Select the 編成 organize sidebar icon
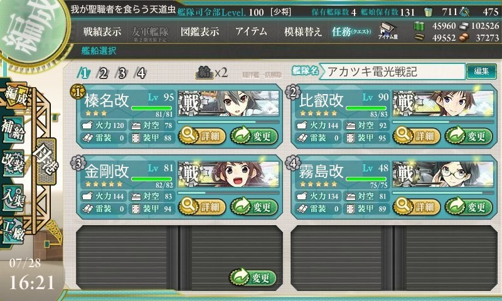Screen dimensions: 502x301 coord(14,96)
